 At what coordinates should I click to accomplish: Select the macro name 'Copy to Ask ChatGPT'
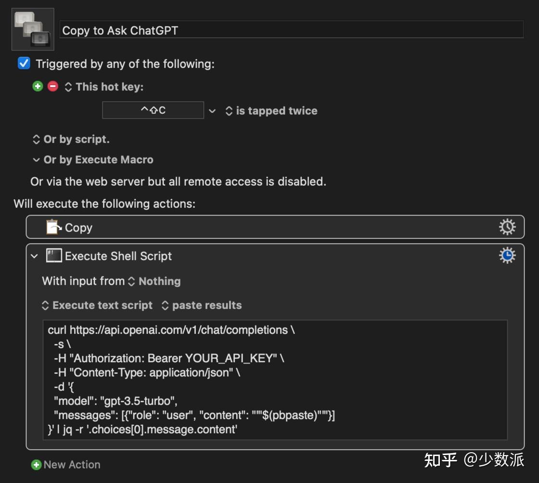pos(120,30)
